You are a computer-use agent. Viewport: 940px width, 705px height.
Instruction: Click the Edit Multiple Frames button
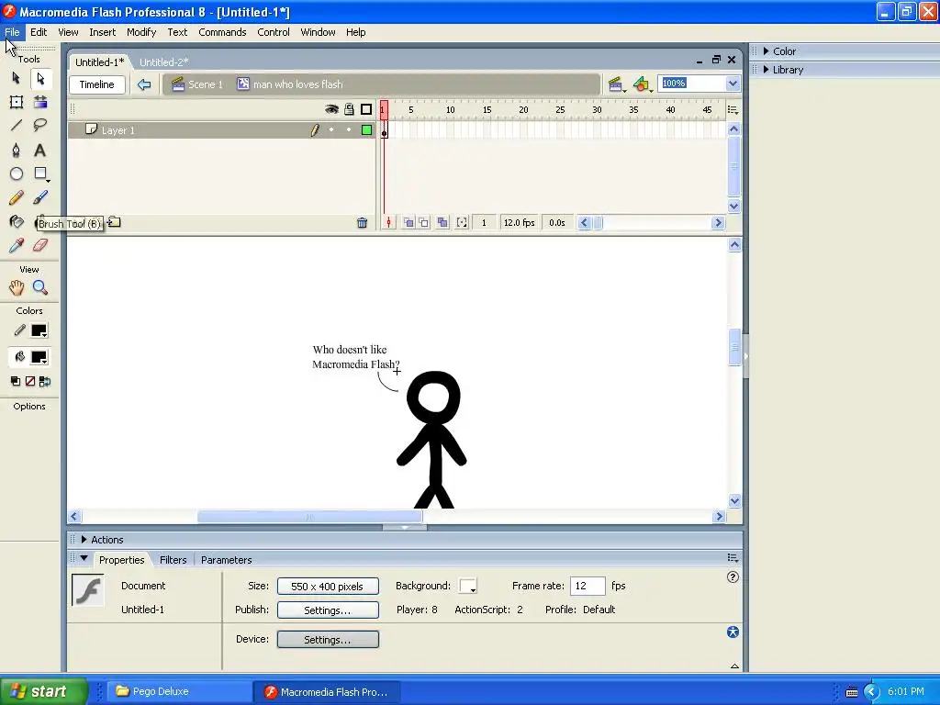(442, 223)
